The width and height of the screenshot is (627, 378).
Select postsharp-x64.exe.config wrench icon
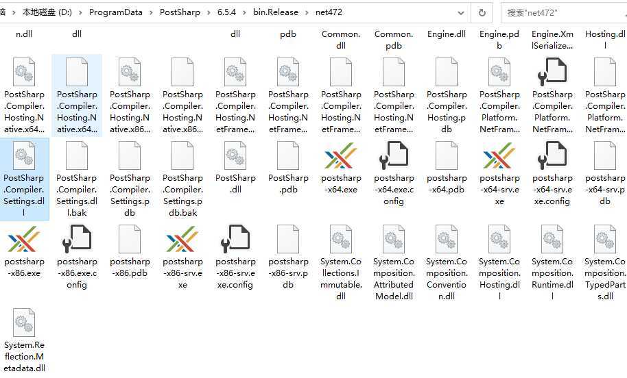click(x=394, y=155)
